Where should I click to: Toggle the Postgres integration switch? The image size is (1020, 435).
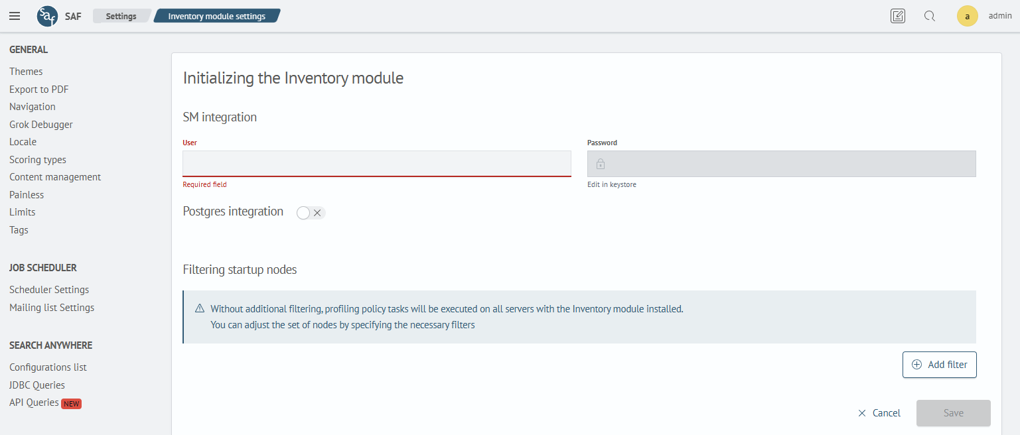pyautogui.click(x=311, y=213)
